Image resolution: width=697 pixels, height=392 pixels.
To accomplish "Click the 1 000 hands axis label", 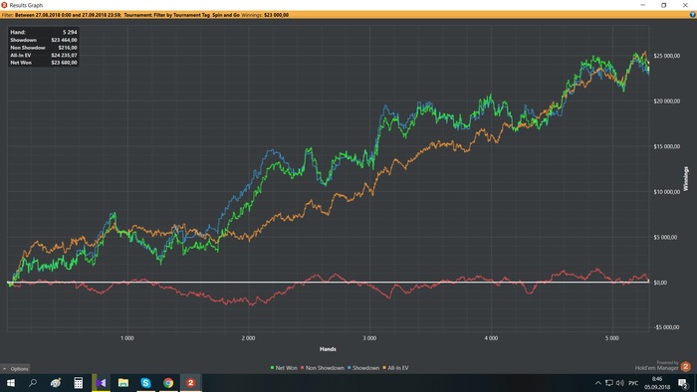I will (127, 338).
